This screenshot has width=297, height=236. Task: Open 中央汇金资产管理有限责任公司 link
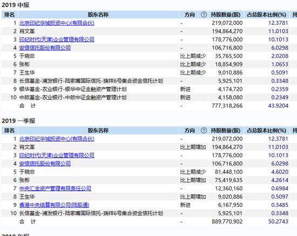(55, 188)
